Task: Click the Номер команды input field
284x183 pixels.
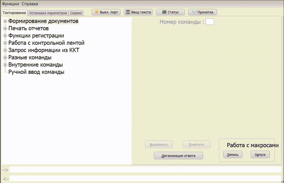Action: point(210,22)
